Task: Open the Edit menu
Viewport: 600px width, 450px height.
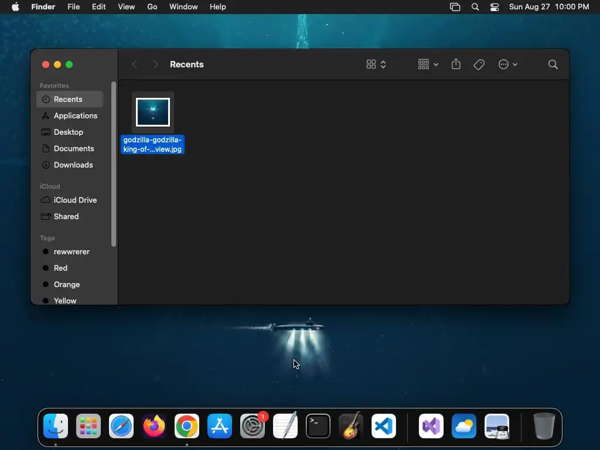Action: click(98, 7)
